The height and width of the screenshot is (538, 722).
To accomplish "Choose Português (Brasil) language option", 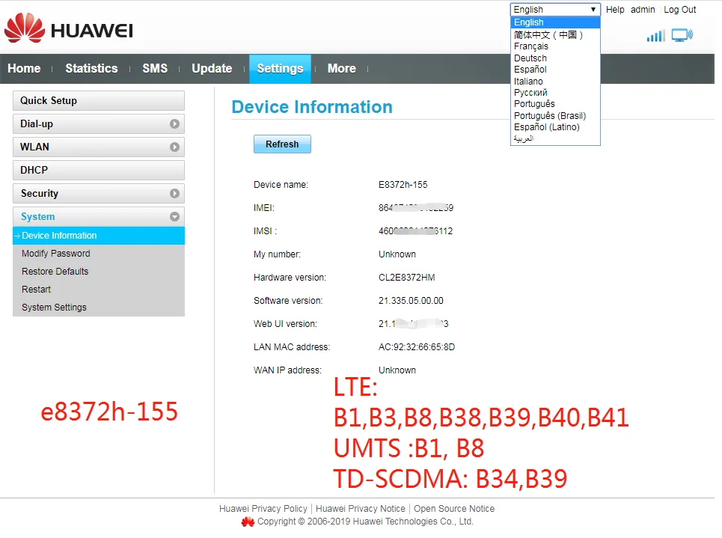I will click(x=555, y=116).
